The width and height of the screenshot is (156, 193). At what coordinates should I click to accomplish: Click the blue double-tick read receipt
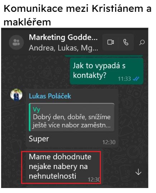coord(136,78)
